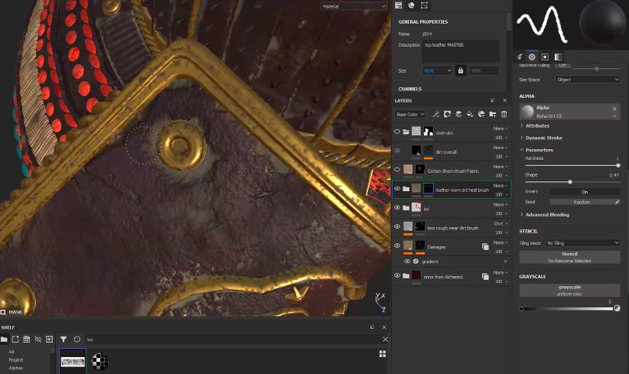Open the shader settings icon above properties
Image resolution: width=629 pixels, height=374 pixels.
(x=424, y=5)
